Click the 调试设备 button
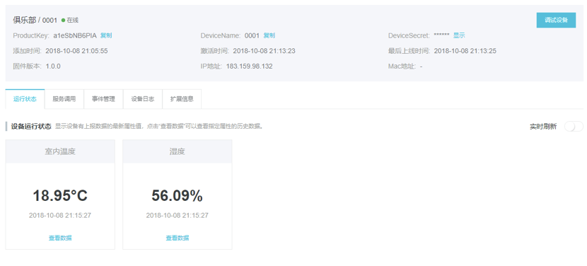Image resolution: width=587 pixels, height=266 pixels. [556, 21]
